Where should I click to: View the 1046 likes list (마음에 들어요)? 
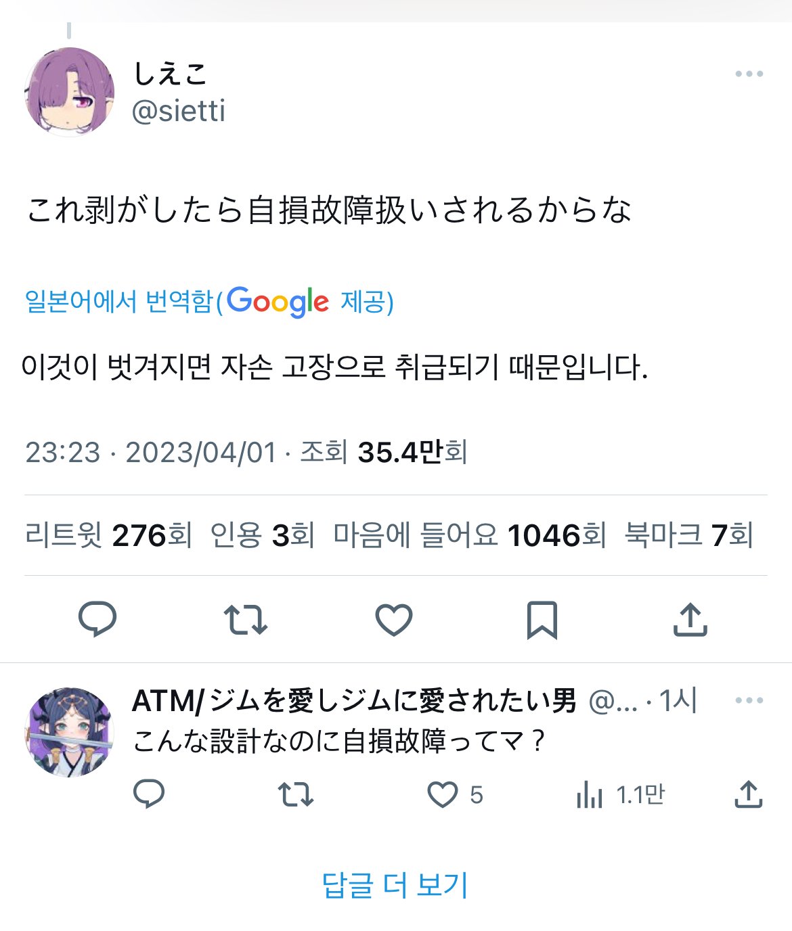(x=470, y=535)
